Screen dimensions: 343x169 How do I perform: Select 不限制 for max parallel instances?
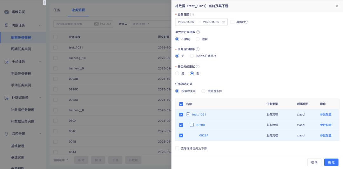tap(177, 39)
